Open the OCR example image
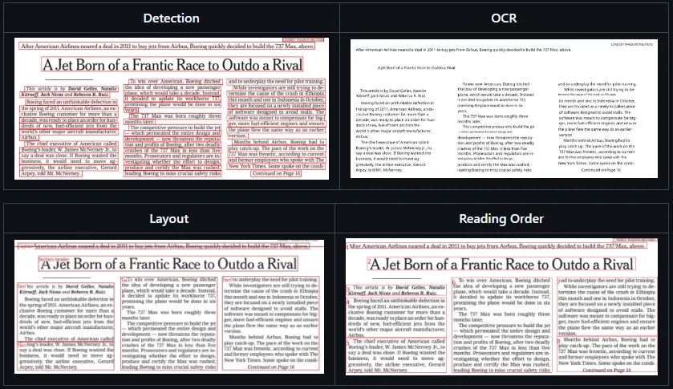 click(x=504, y=108)
